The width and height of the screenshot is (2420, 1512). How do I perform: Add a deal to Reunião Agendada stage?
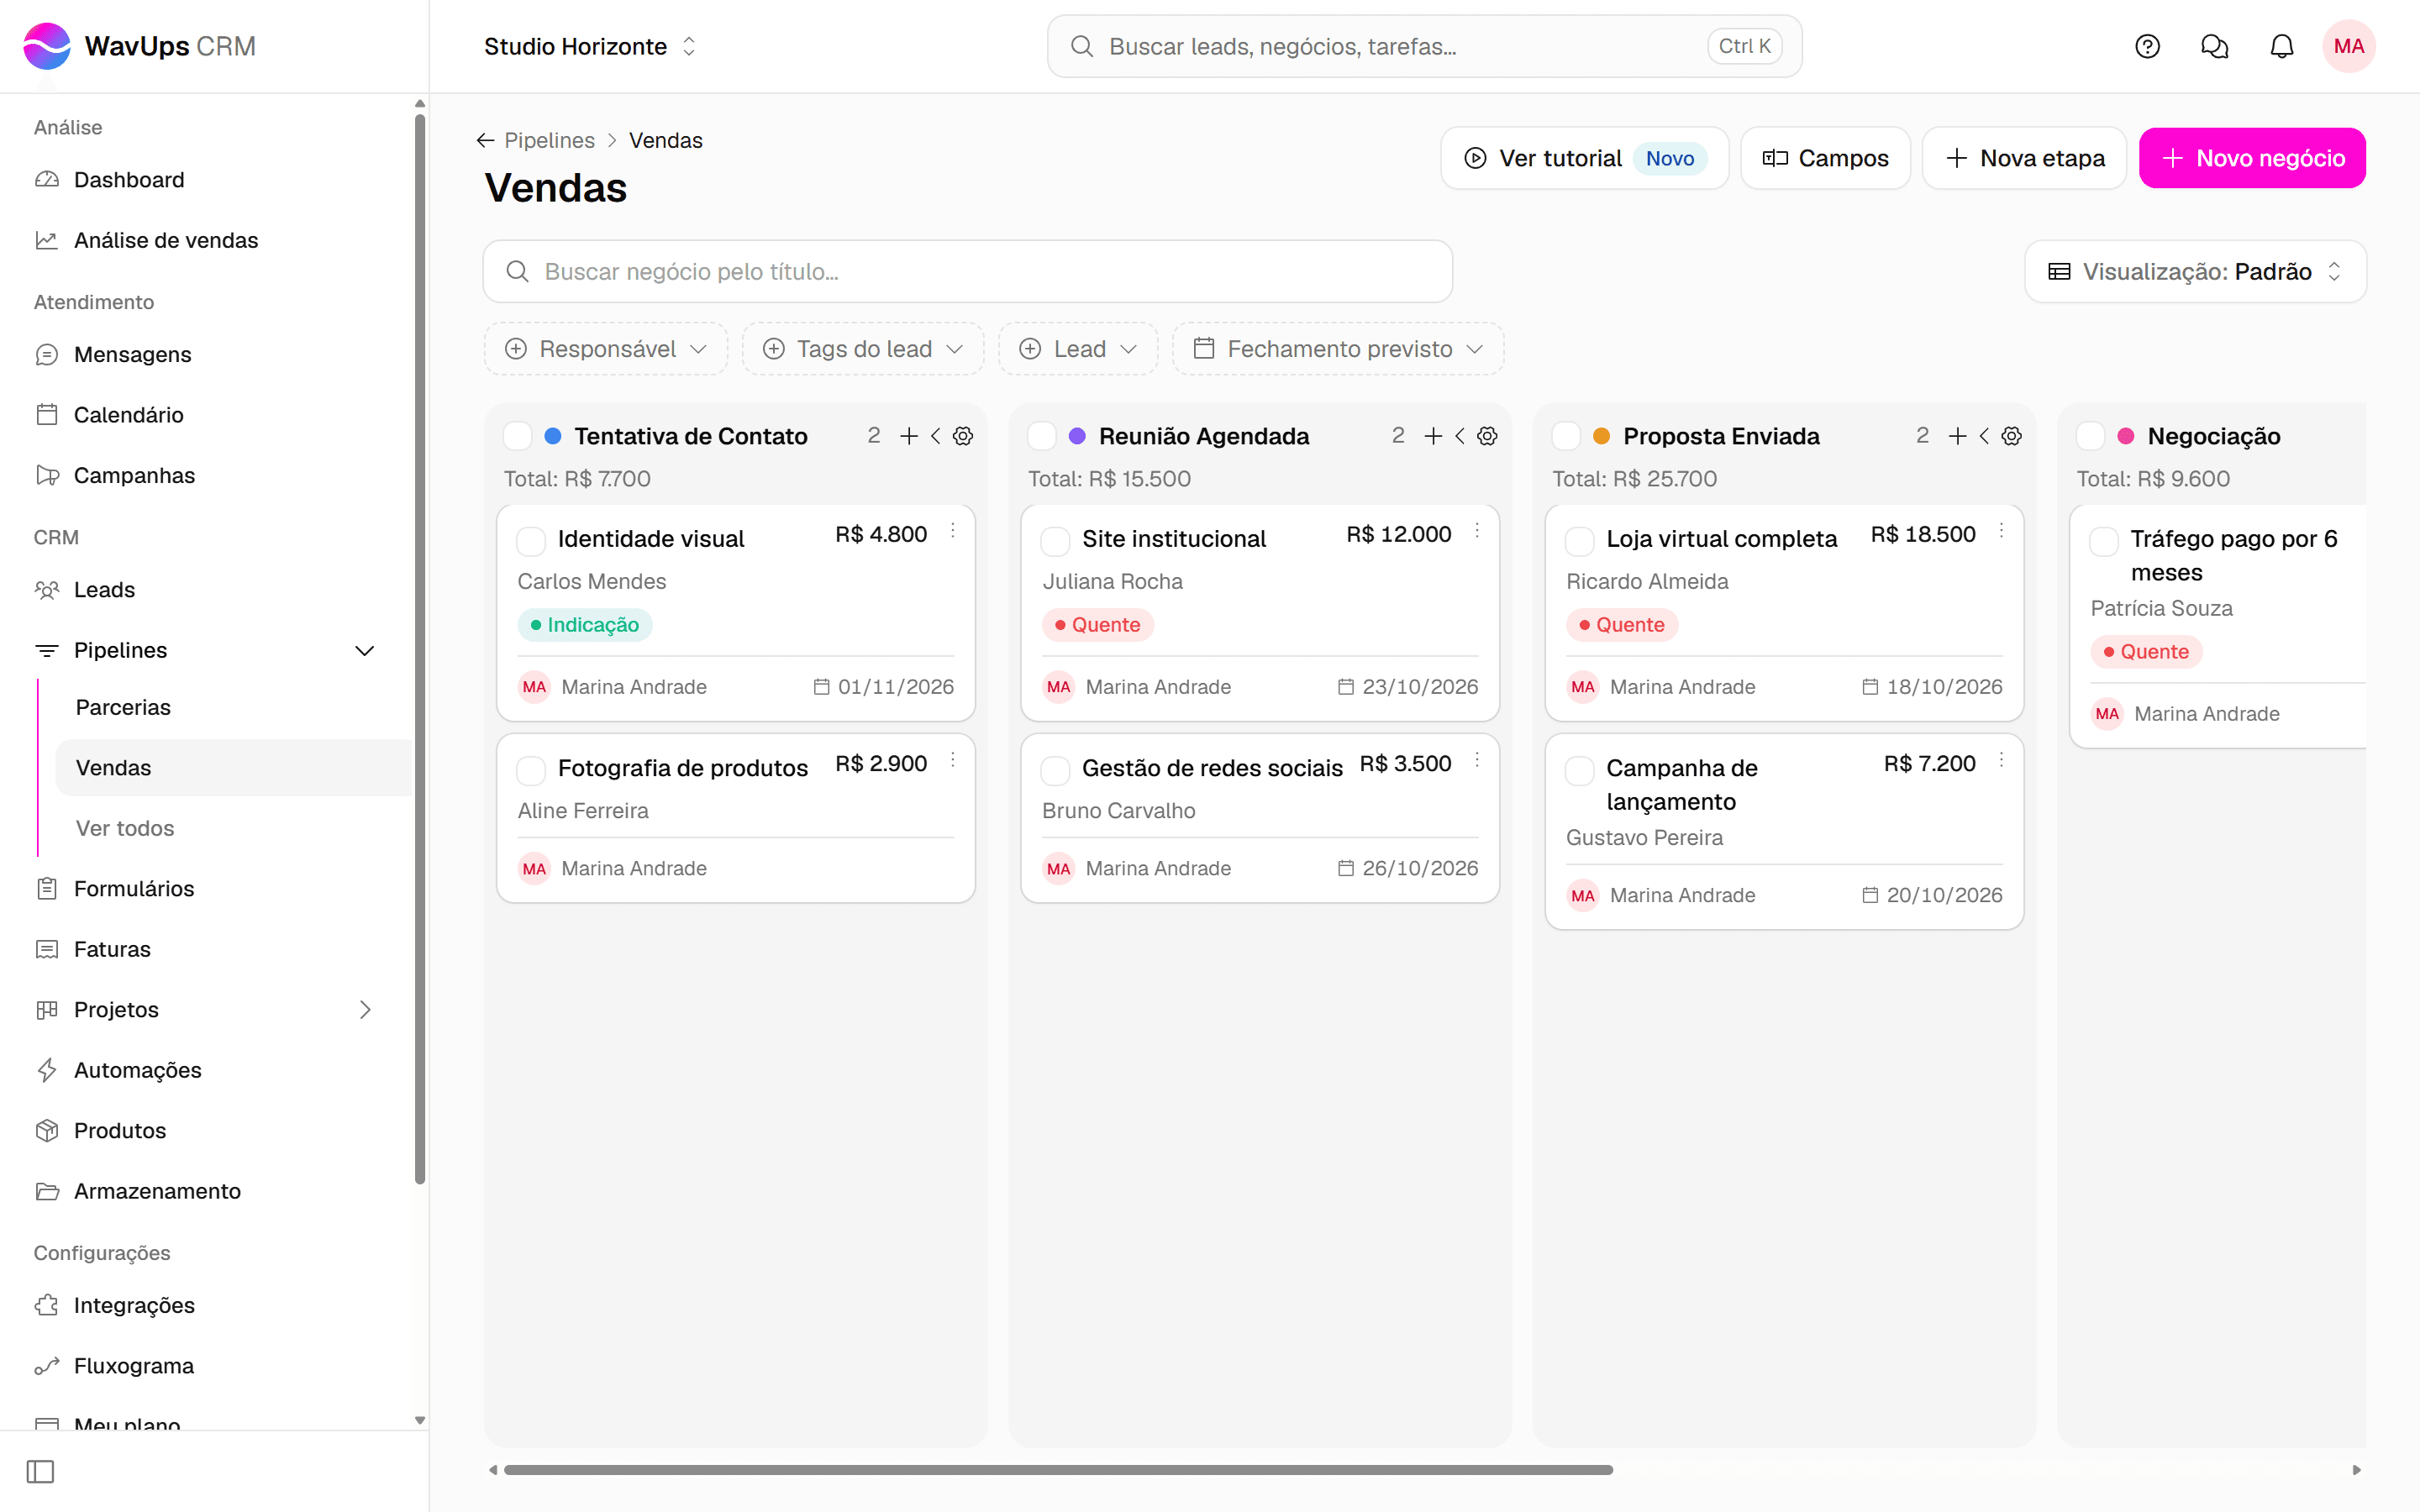(1433, 436)
